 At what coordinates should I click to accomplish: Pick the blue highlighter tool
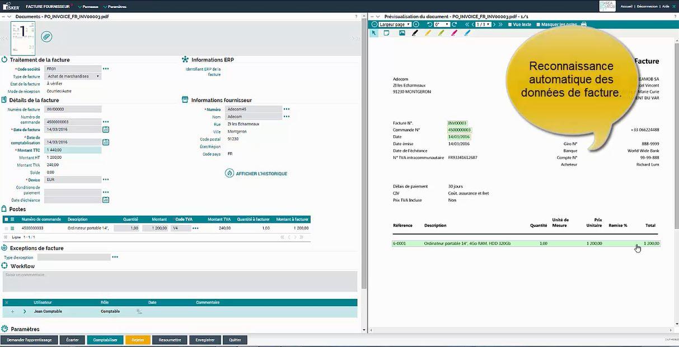(x=468, y=33)
